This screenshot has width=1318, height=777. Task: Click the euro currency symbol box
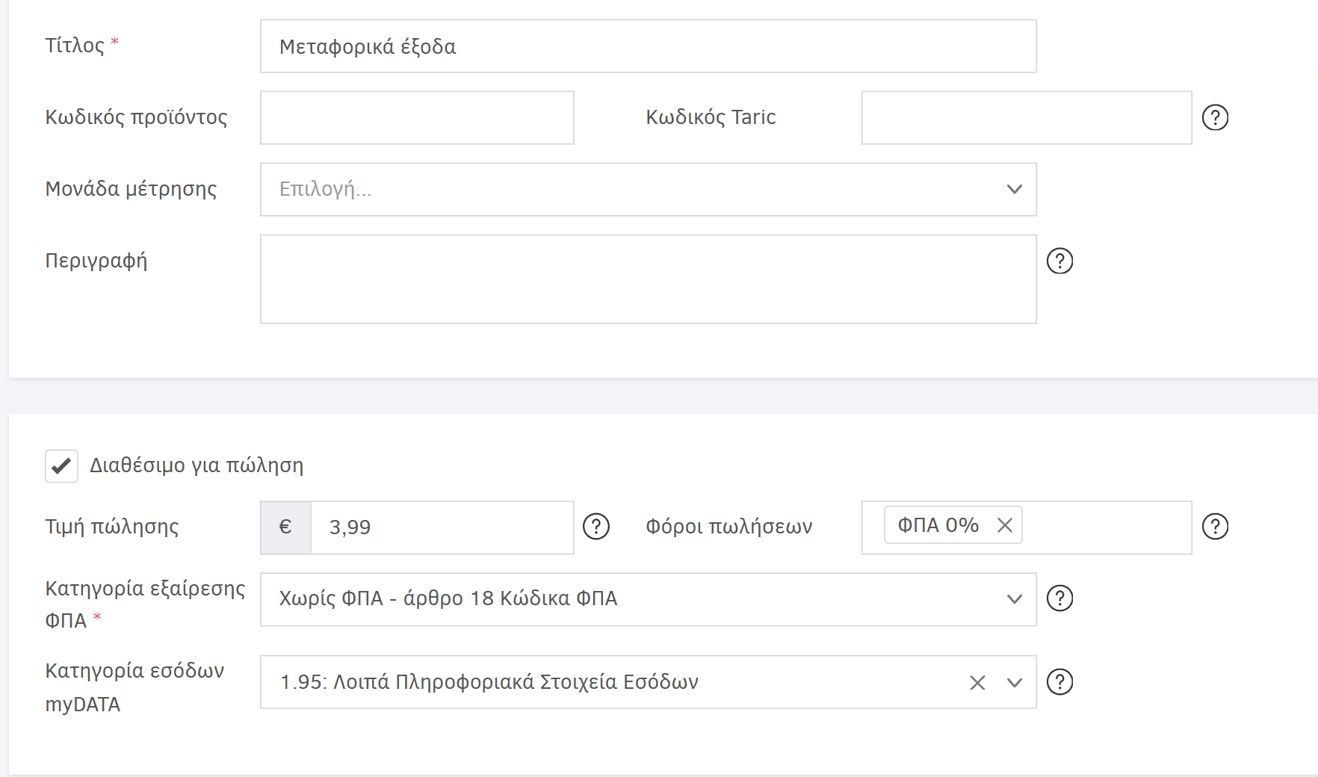285,527
